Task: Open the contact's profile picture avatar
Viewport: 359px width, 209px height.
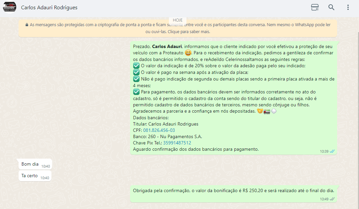Action: (x=10, y=7)
